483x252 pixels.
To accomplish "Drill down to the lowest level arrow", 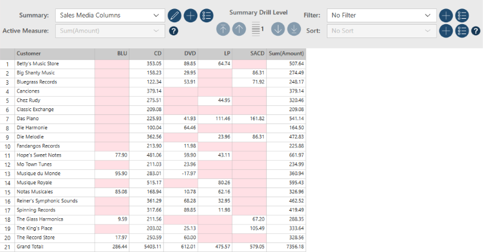I will (x=294, y=28).
